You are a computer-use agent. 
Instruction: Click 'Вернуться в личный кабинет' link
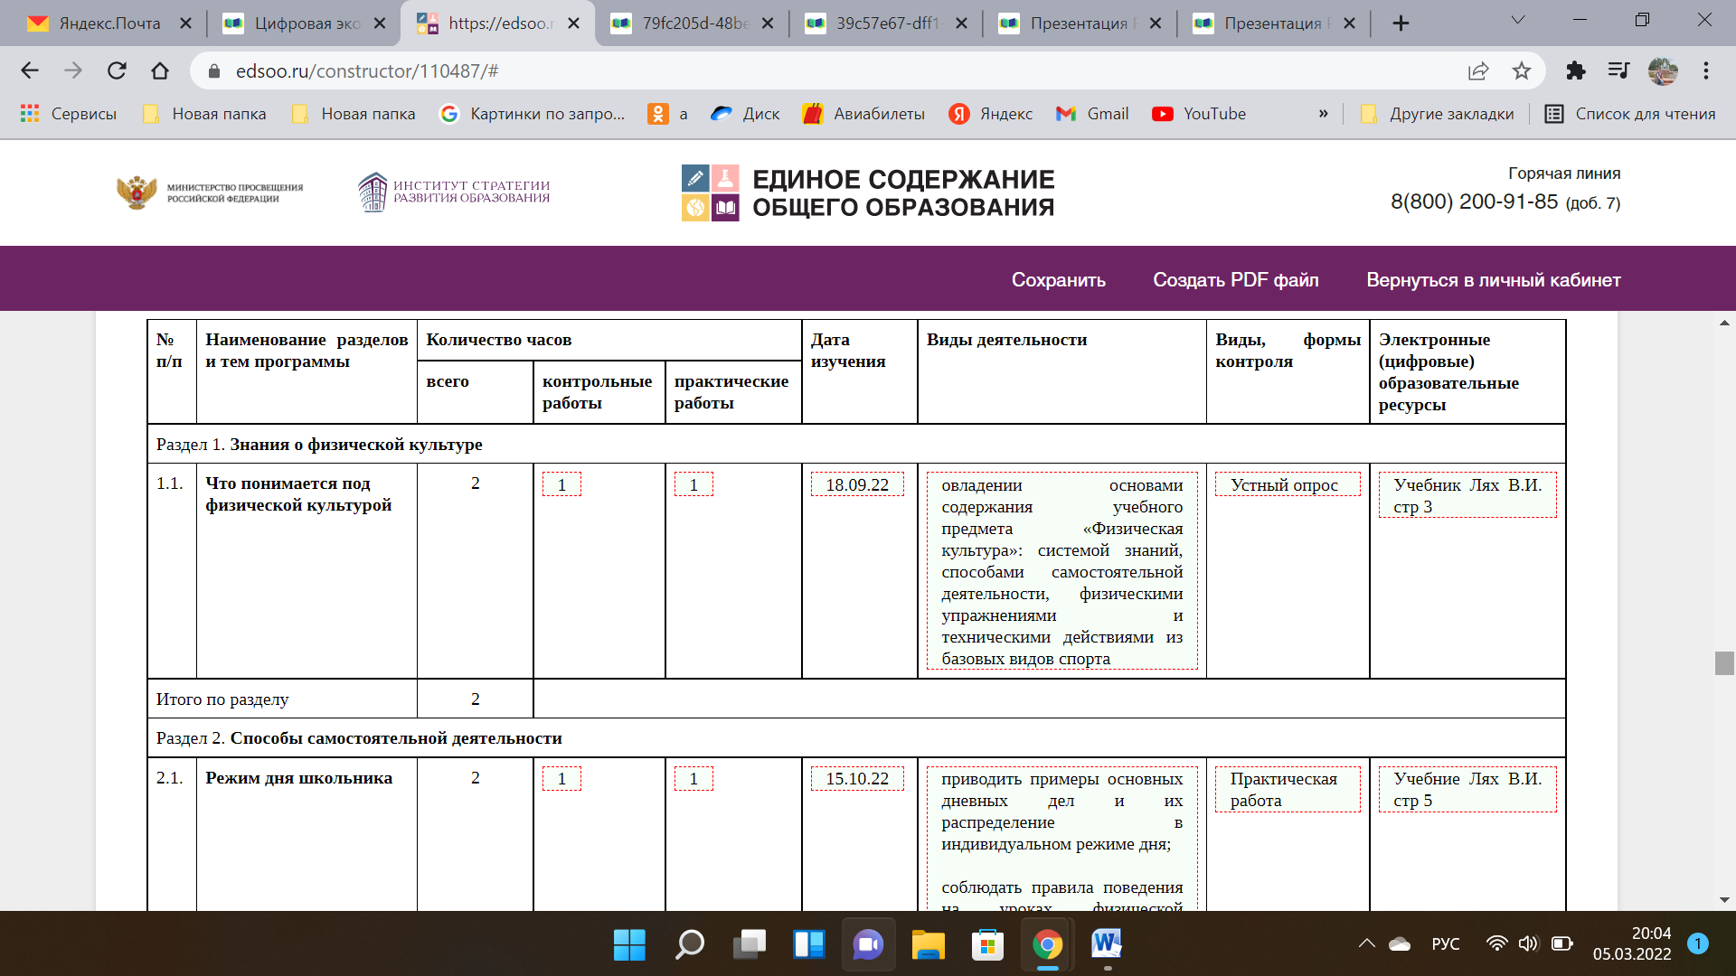[x=1493, y=277]
